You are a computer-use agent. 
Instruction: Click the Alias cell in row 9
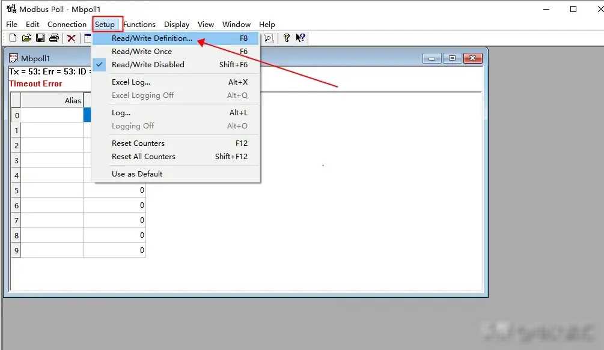point(52,250)
